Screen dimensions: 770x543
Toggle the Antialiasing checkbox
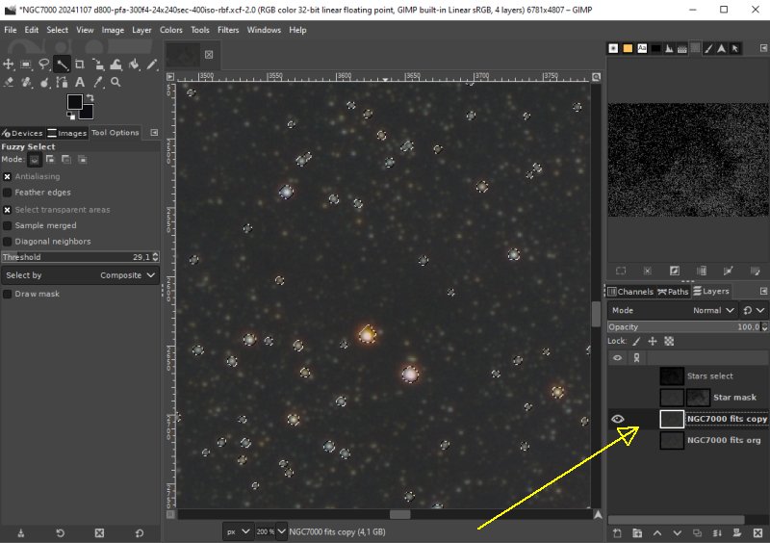[8, 176]
